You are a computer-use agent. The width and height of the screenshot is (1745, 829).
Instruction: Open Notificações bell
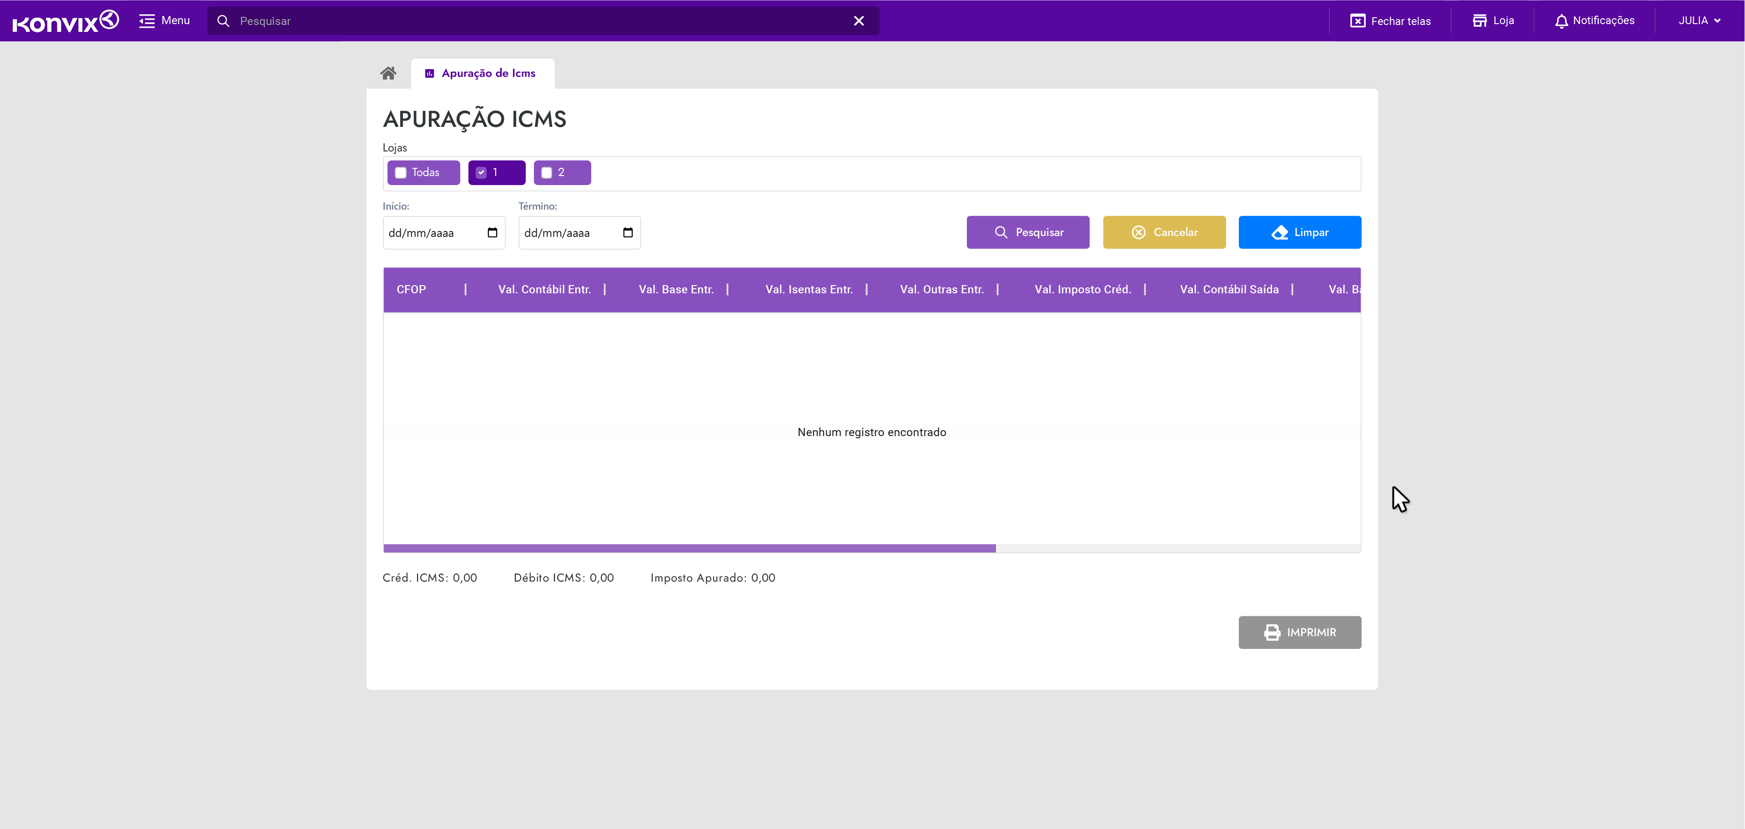1561,21
